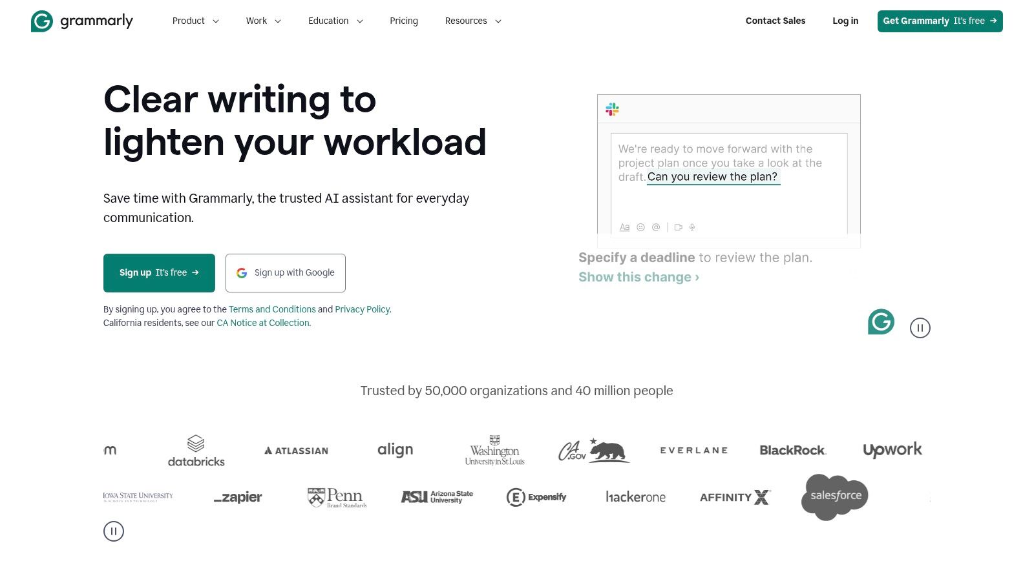Click the Salesforce cloud logo

[x=834, y=497]
